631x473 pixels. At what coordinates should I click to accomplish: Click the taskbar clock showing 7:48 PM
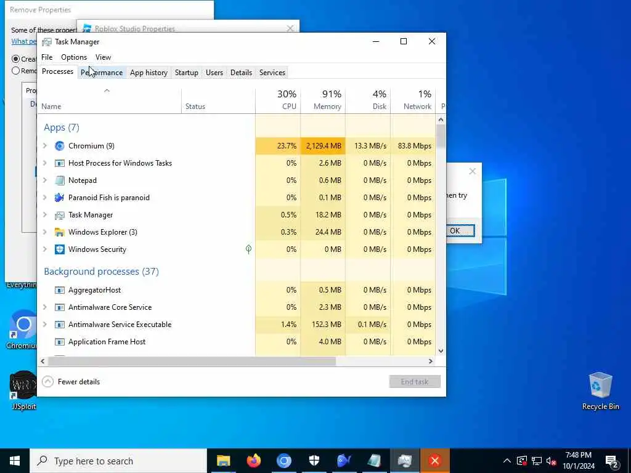579,461
